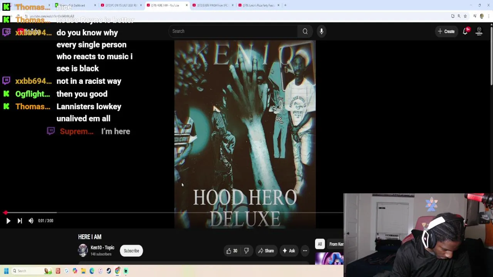The width and height of the screenshot is (493, 277).
Task: Open the more actions three-dot menu
Action: pos(305,251)
